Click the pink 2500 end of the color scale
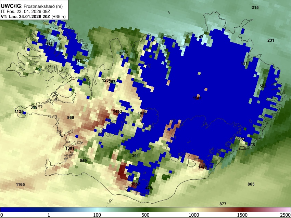This screenshot has width=291, height=218. (x=289, y=209)
